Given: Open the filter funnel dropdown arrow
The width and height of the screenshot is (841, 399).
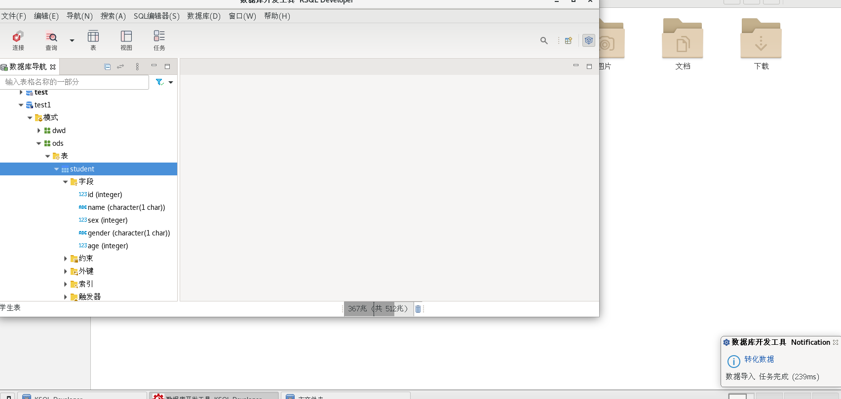Looking at the screenshot, I should 171,82.
